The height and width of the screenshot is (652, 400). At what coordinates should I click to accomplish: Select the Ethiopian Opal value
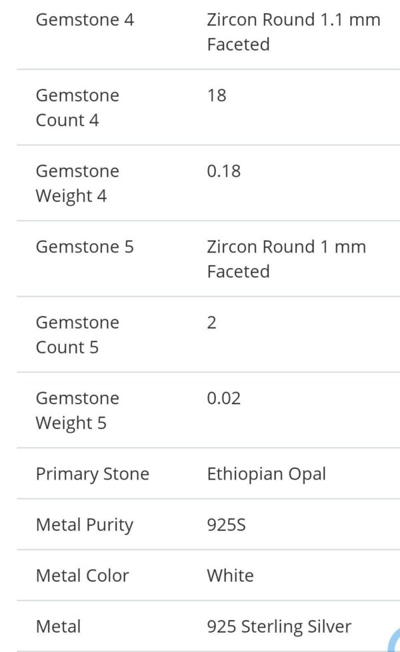pos(267,474)
